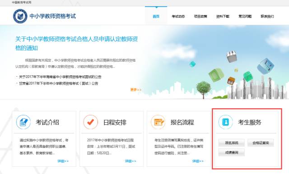Viewport: 289px width, 174px height.
Task: Open 详细>> under 考试介绍
Action: click(x=63, y=161)
